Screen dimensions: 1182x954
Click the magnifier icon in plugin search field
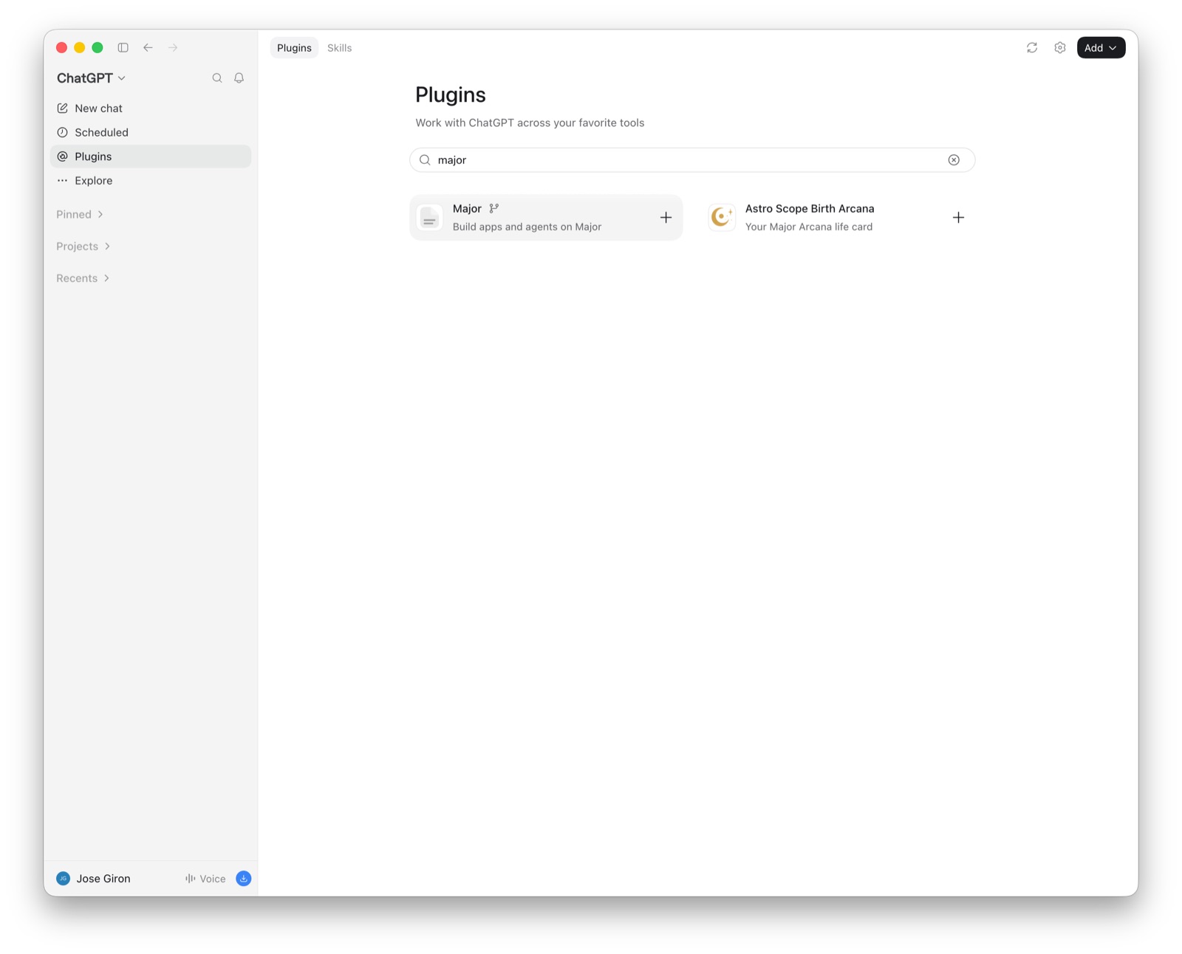[425, 160]
